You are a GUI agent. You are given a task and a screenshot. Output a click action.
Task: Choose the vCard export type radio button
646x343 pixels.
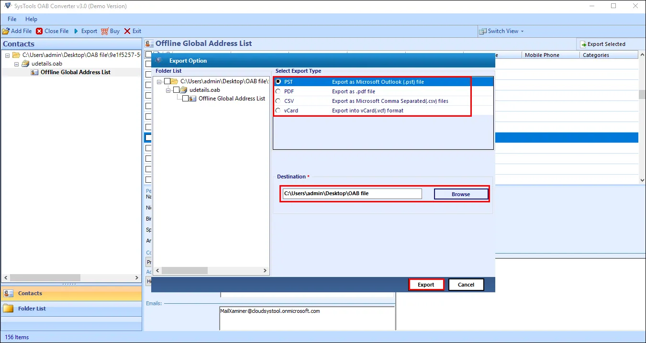pyautogui.click(x=278, y=111)
